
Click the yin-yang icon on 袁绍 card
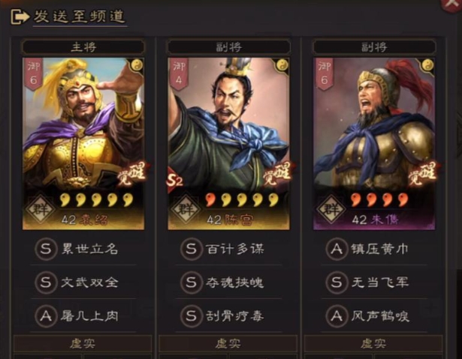137,65
